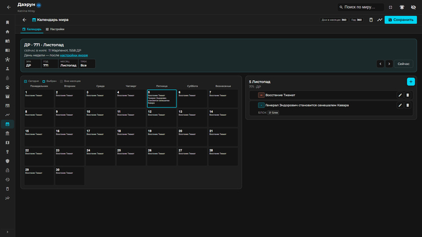This screenshot has width=422, height=237.
Task: Open notifications bell icon
Action: click(x=402, y=7)
